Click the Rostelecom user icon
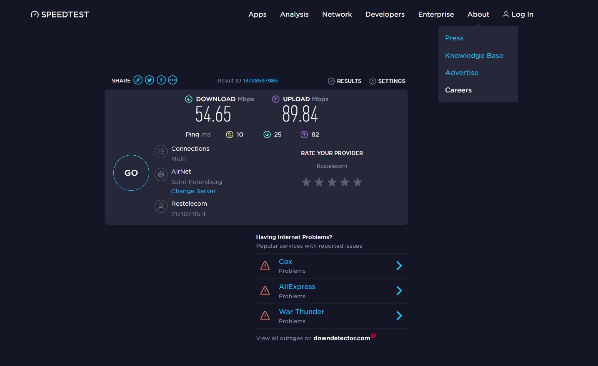 click(x=161, y=206)
